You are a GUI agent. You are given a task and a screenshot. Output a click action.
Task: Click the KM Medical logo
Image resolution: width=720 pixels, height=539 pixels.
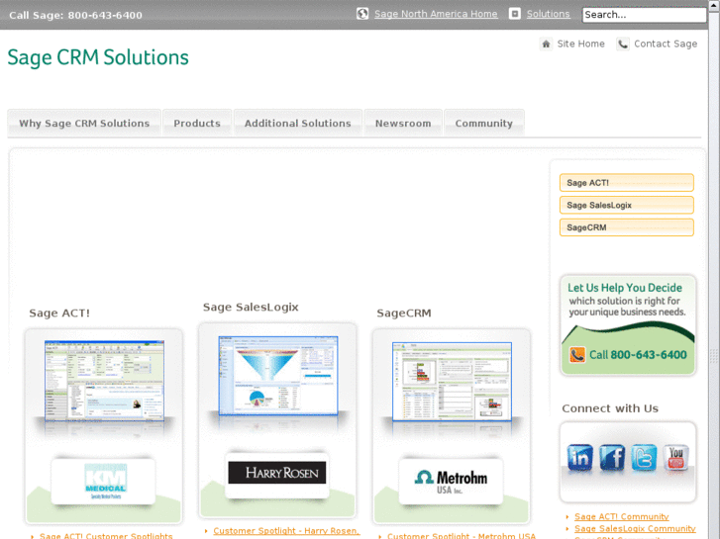click(x=105, y=481)
